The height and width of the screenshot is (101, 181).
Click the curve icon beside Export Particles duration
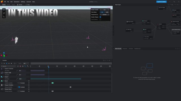(x=17, y=71)
